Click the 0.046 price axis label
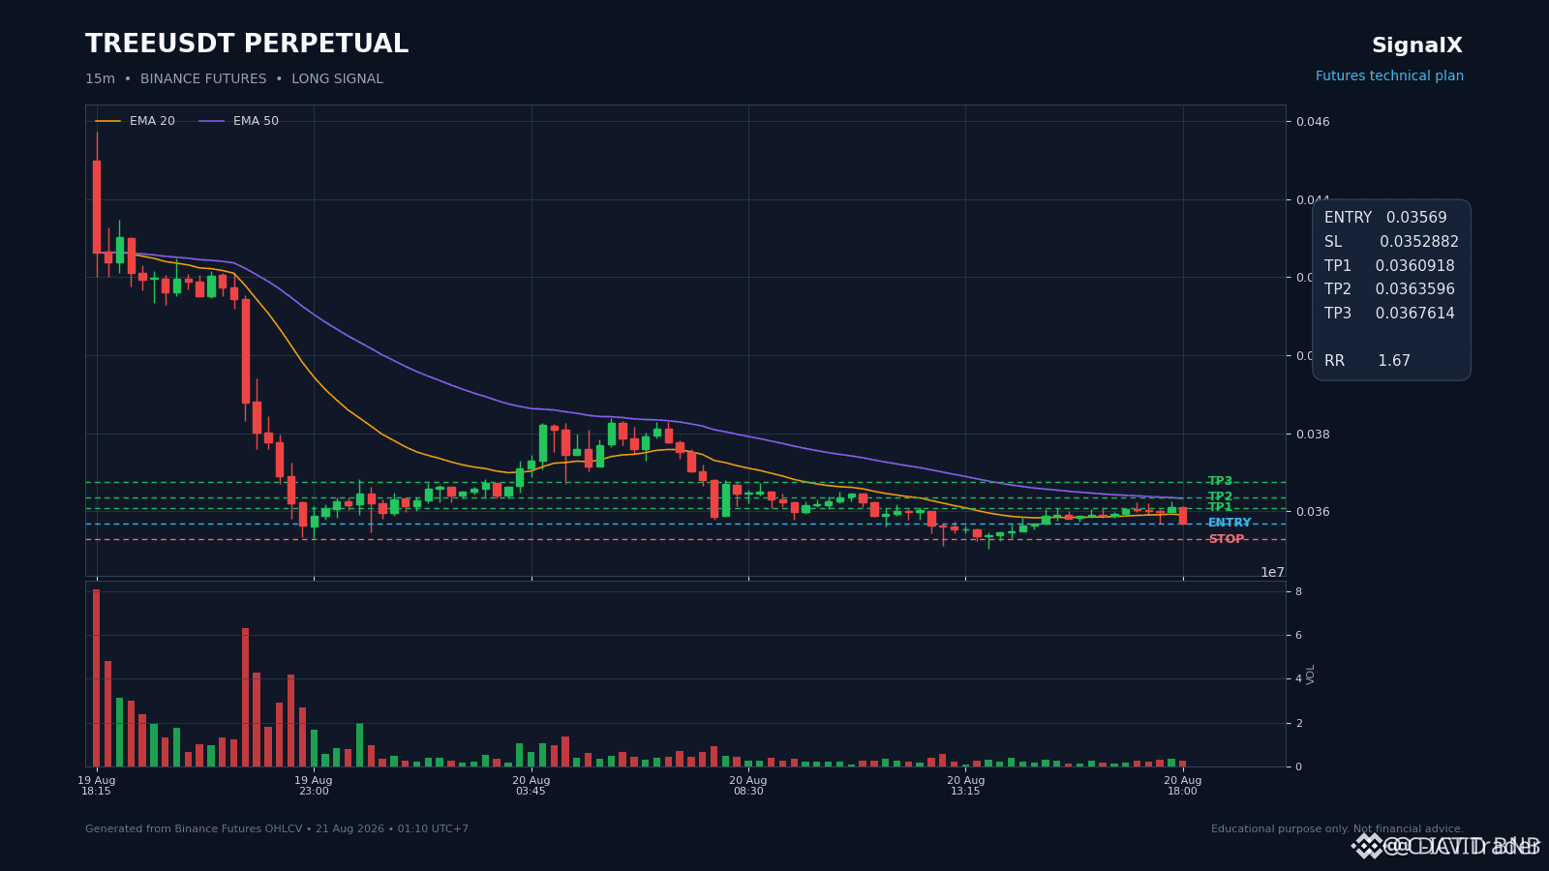 1313,122
